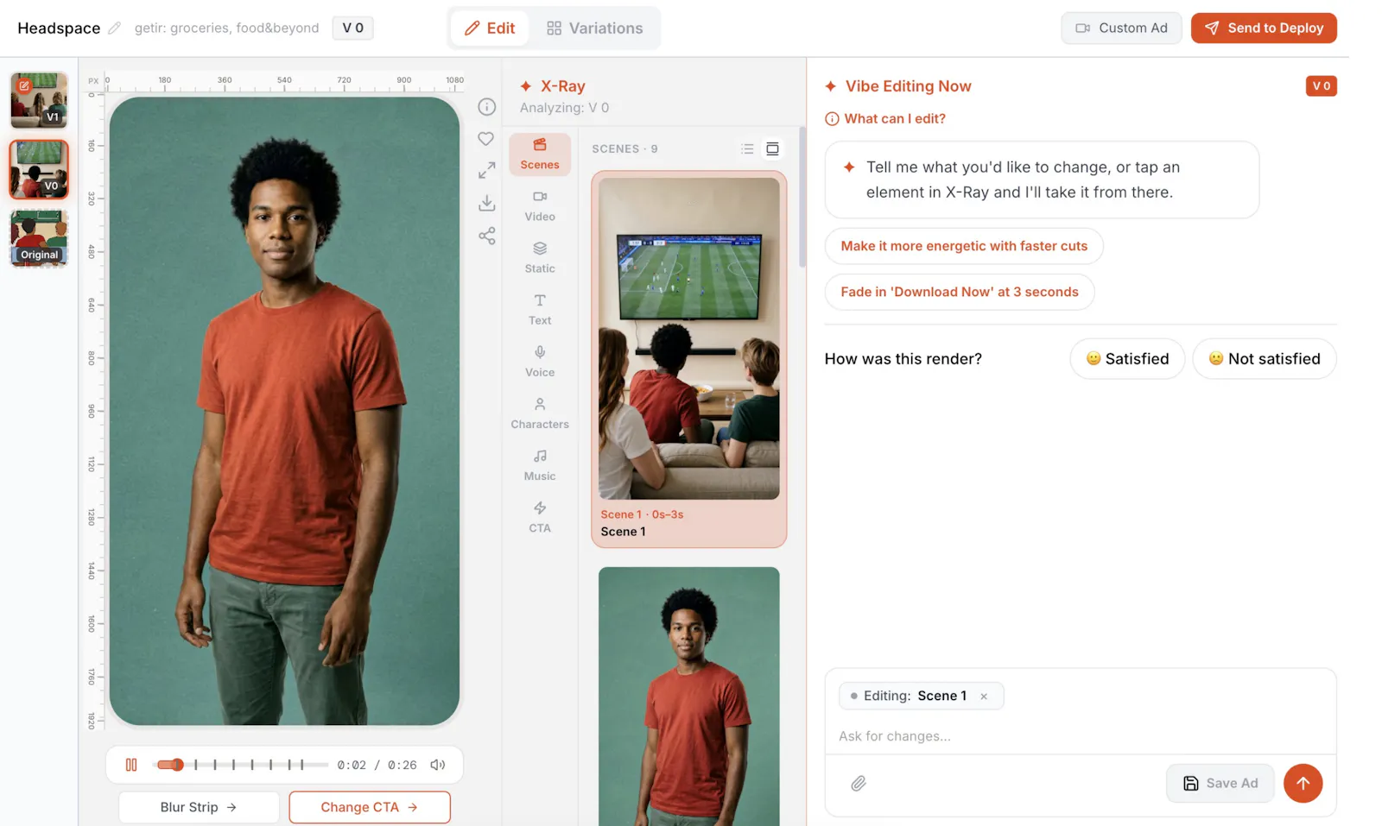1382x826 pixels.
Task: Select the second scene thumbnail of standing man
Action: point(688,696)
